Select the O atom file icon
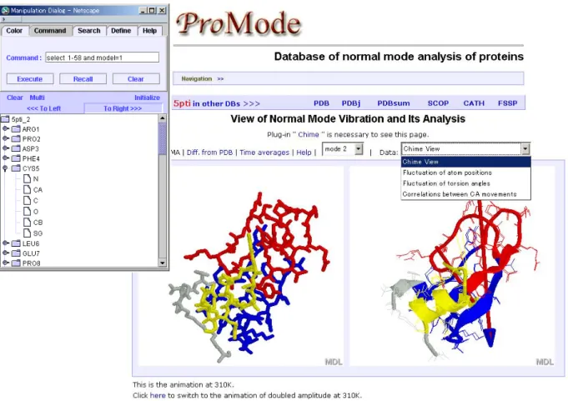The width and height of the screenshot is (568, 401). [27, 212]
